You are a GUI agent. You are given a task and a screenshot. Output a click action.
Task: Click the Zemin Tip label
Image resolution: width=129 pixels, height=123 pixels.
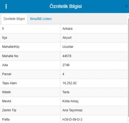point(9,110)
